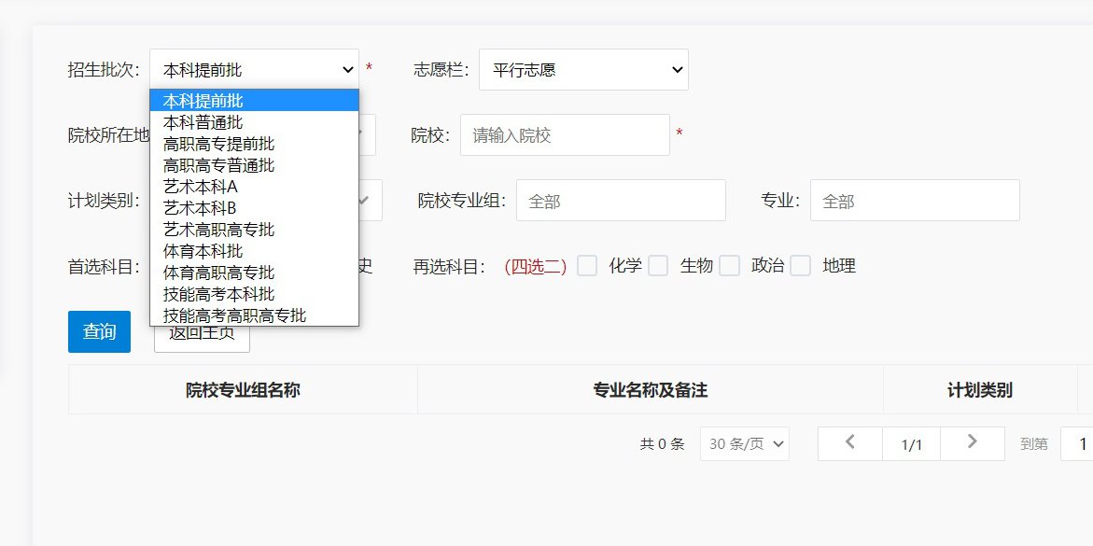Tick the 化学 checkbox
The height and width of the screenshot is (546, 1093).
pyautogui.click(x=587, y=266)
